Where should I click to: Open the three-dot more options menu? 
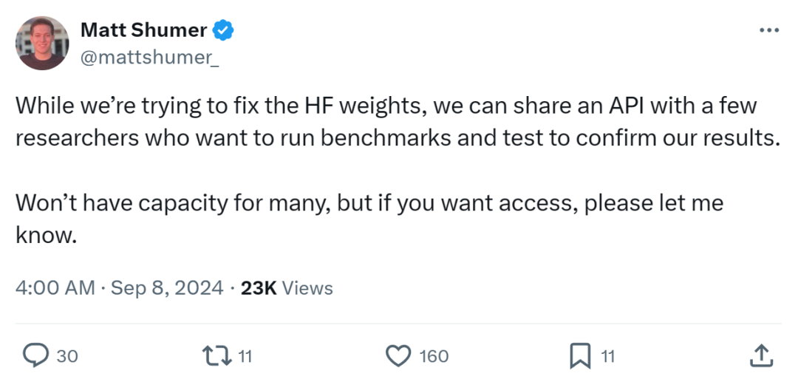click(769, 30)
